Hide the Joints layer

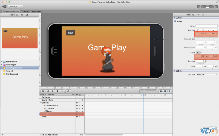77,117
